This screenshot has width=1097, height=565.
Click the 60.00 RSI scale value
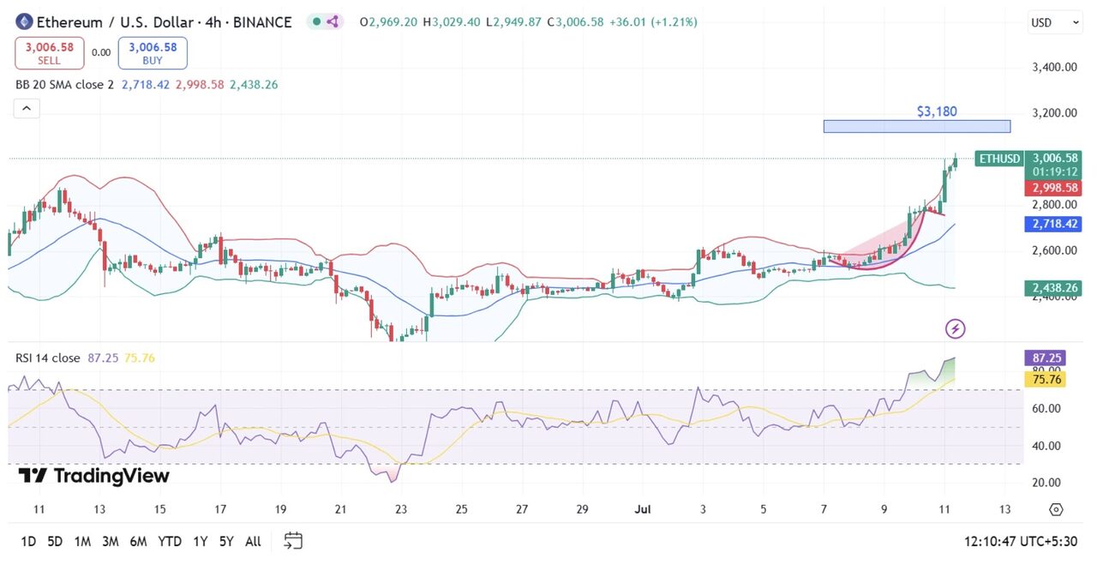point(1048,409)
